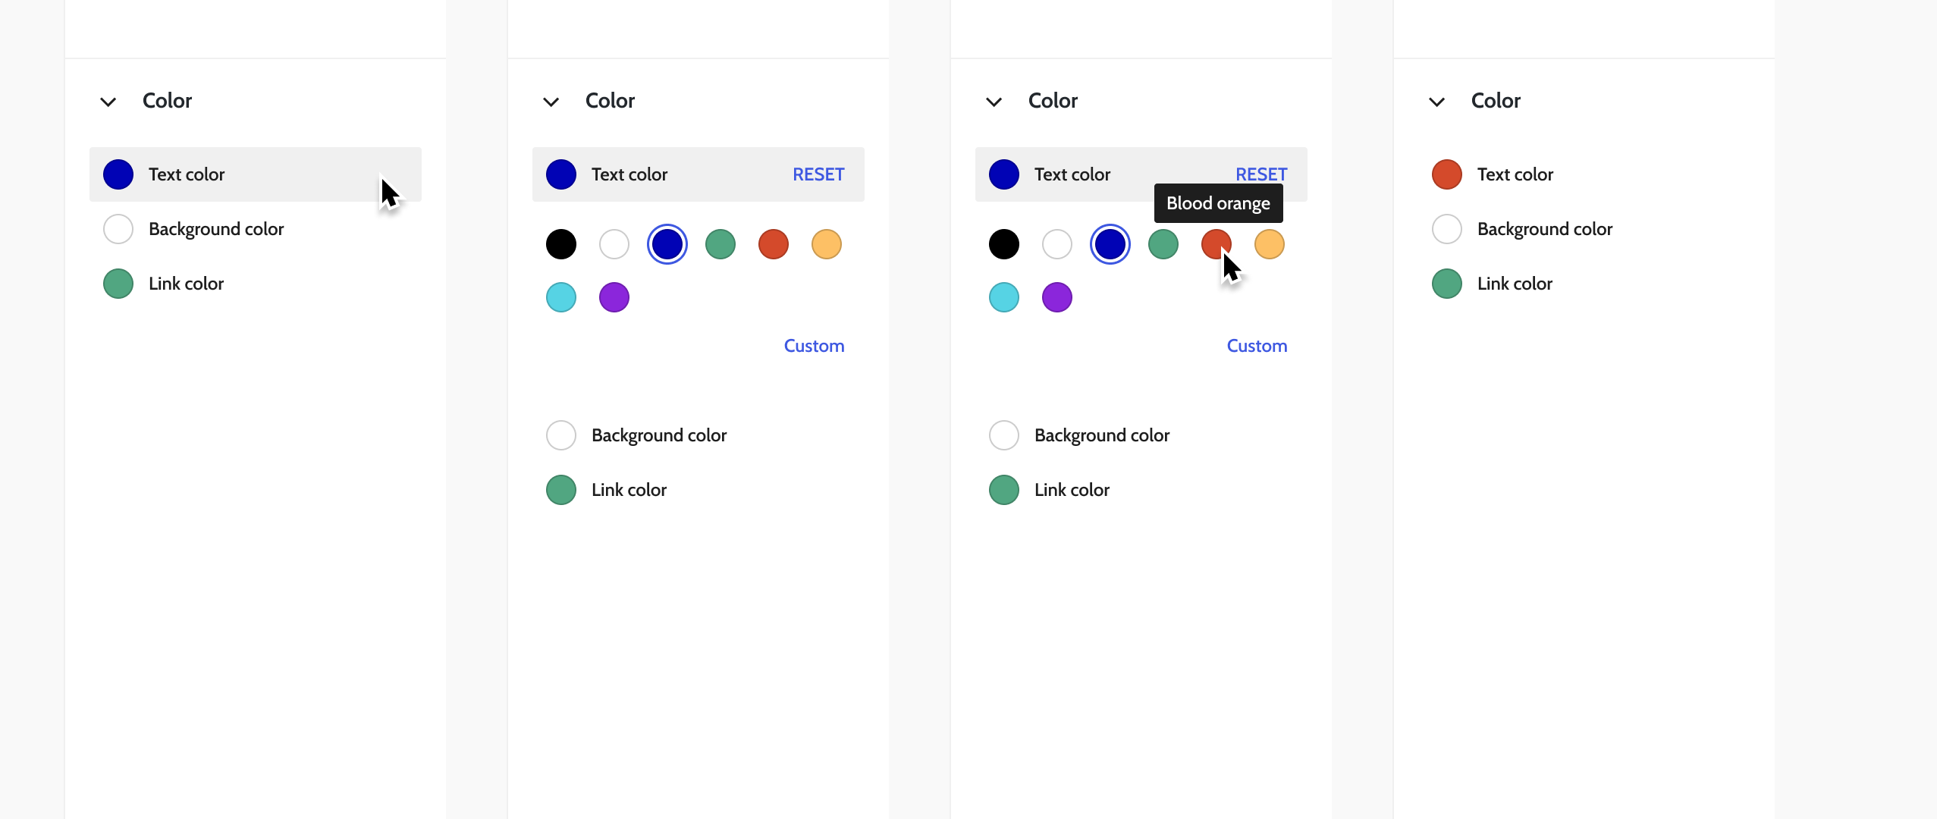Select the green color swatch in second panel
Screen dimensions: 1937x819
pos(720,244)
